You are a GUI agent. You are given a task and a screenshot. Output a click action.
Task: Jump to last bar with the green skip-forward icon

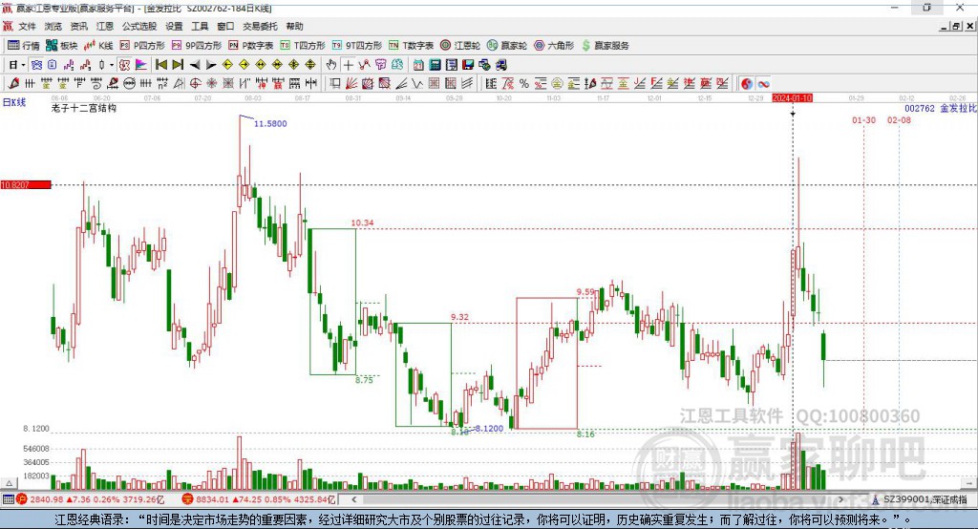pyautogui.click(x=178, y=64)
